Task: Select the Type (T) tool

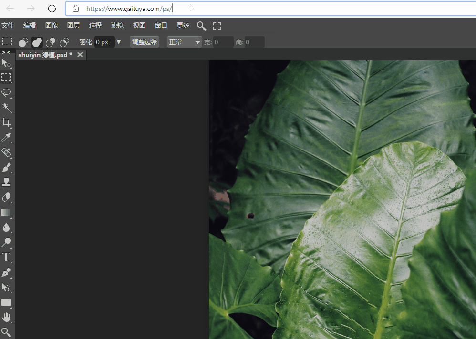Action: tap(7, 258)
